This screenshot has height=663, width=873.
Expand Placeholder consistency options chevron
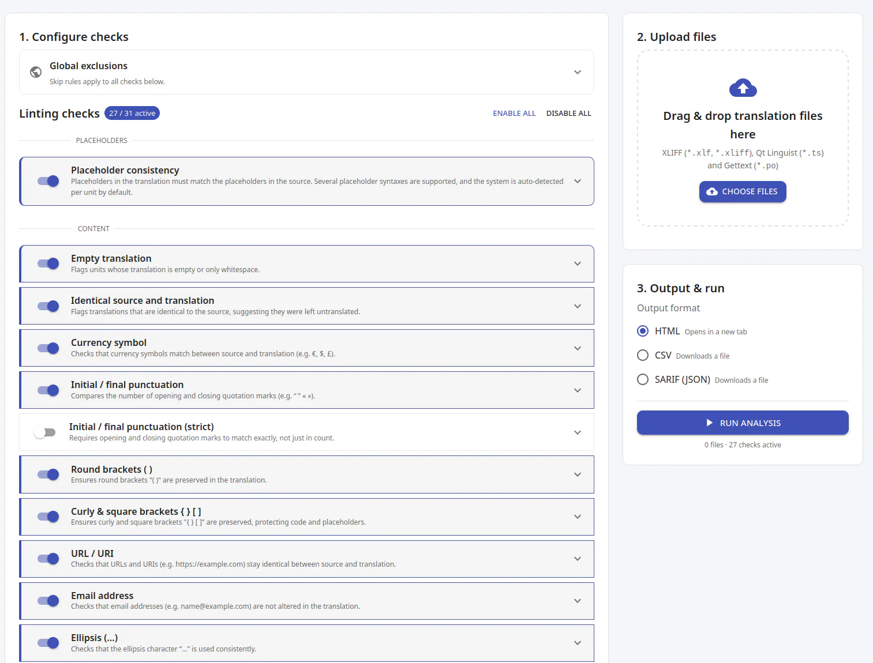(x=578, y=181)
